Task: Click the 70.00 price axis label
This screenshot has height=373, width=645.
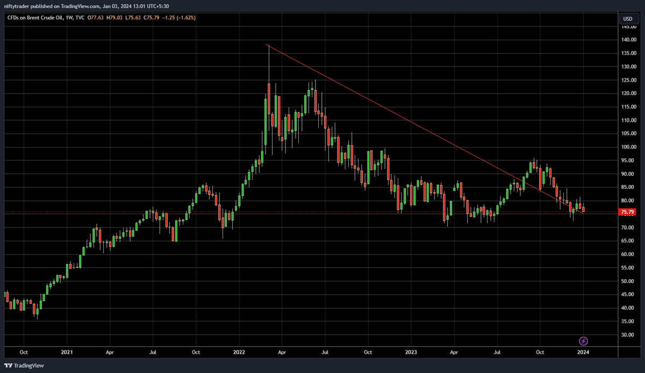Action: [628, 228]
